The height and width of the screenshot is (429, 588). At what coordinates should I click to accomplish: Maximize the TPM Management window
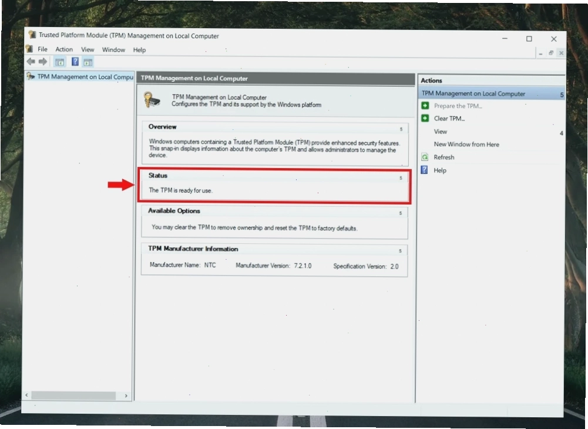(529, 39)
